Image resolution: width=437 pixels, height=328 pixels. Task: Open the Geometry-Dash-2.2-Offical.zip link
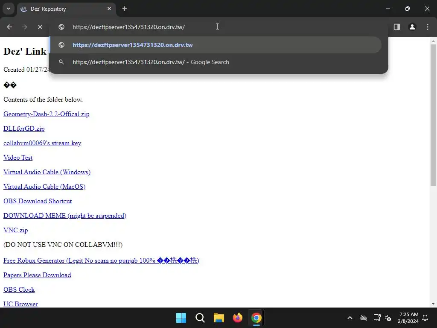(x=46, y=114)
